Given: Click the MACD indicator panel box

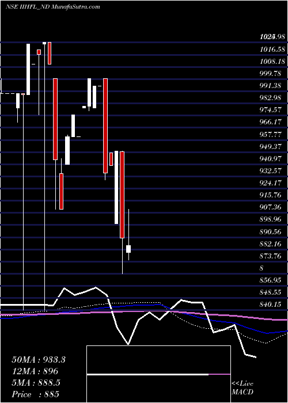Looking at the screenshot, I should [x=158, y=374].
